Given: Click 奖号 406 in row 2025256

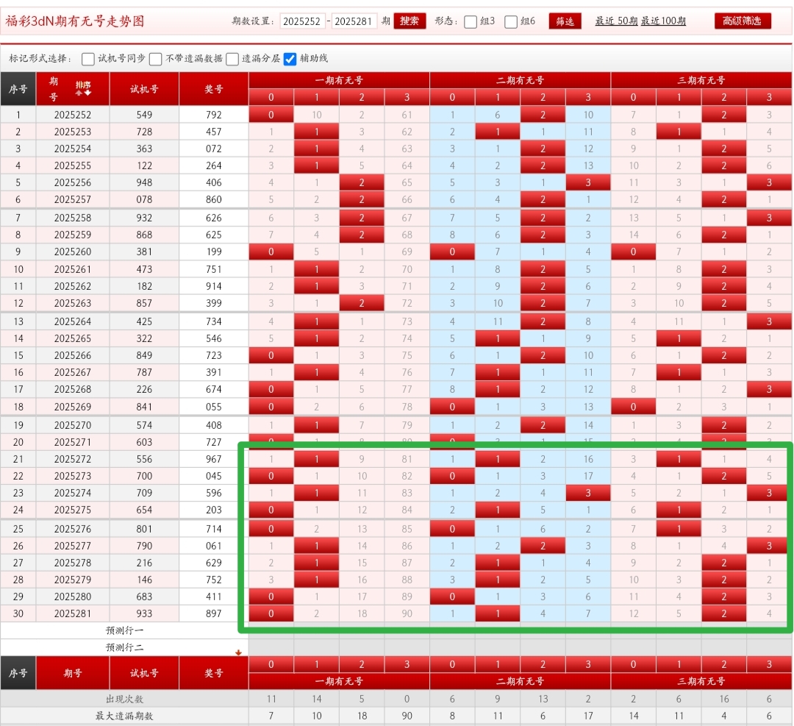Looking at the screenshot, I should pyautogui.click(x=214, y=182).
